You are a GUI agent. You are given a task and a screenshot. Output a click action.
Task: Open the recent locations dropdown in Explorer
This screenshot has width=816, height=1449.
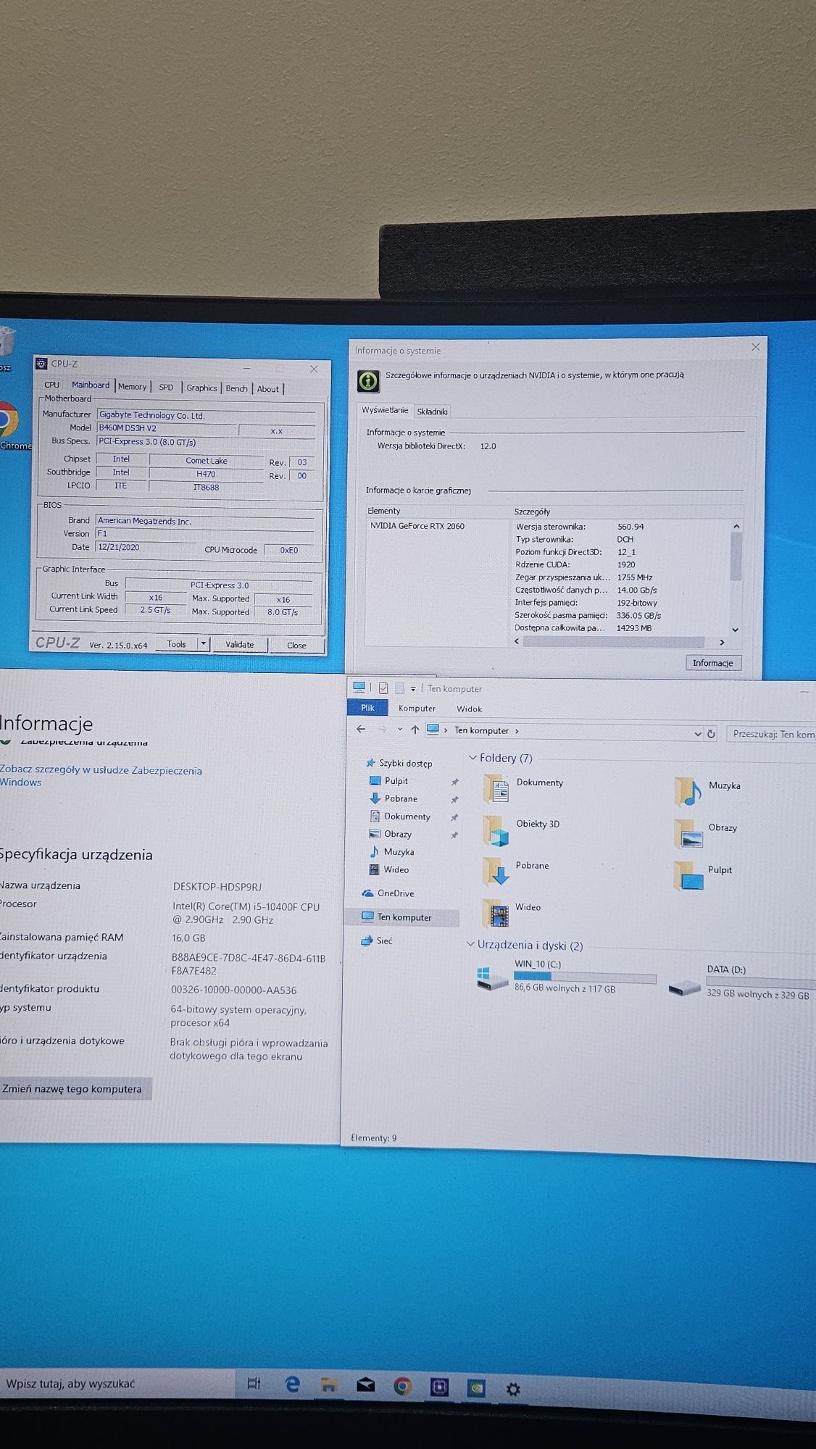coord(399,730)
